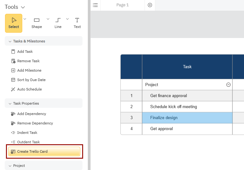Open the Select tool dropdown arrow

coord(25,19)
